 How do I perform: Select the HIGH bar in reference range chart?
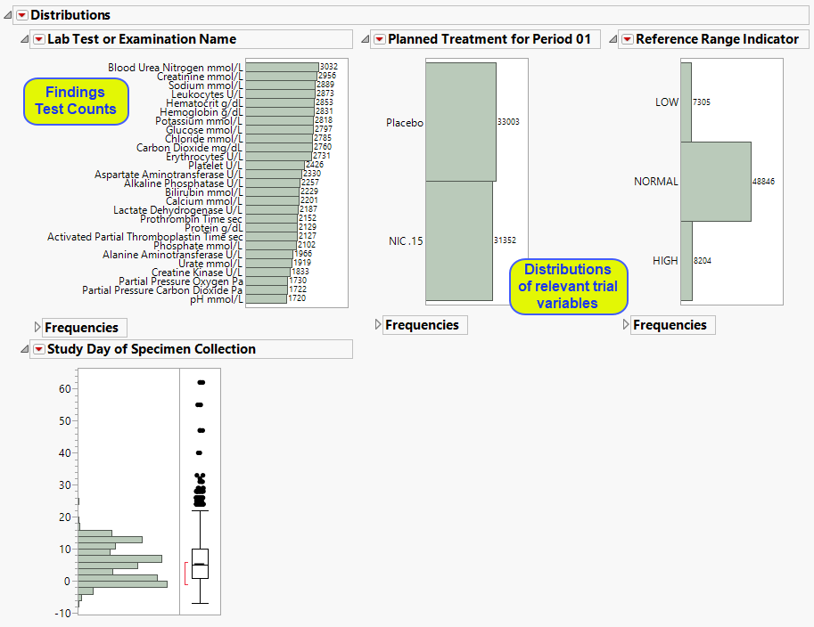(x=687, y=261)
